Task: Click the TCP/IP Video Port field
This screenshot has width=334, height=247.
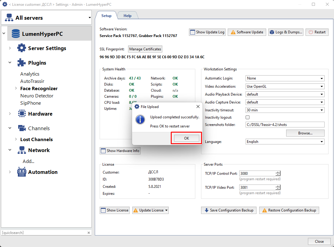Action: 257,188
